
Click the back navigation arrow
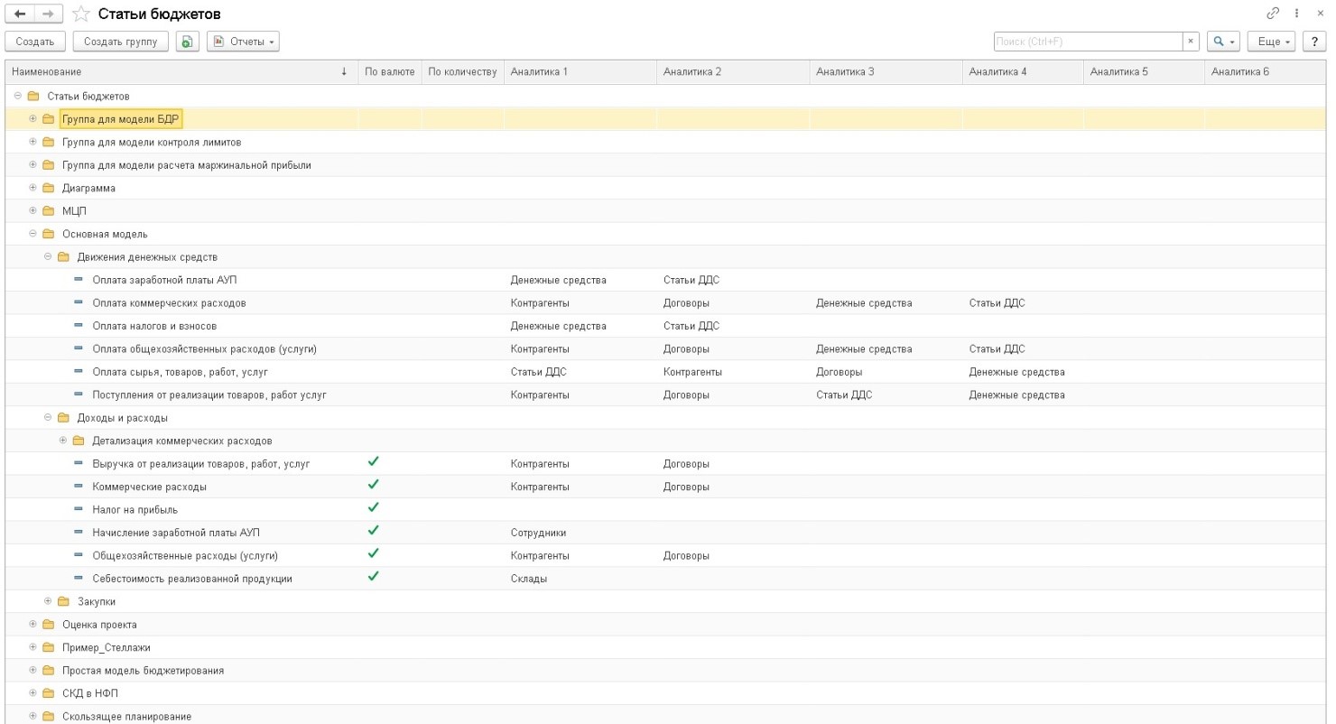(20, 14)
